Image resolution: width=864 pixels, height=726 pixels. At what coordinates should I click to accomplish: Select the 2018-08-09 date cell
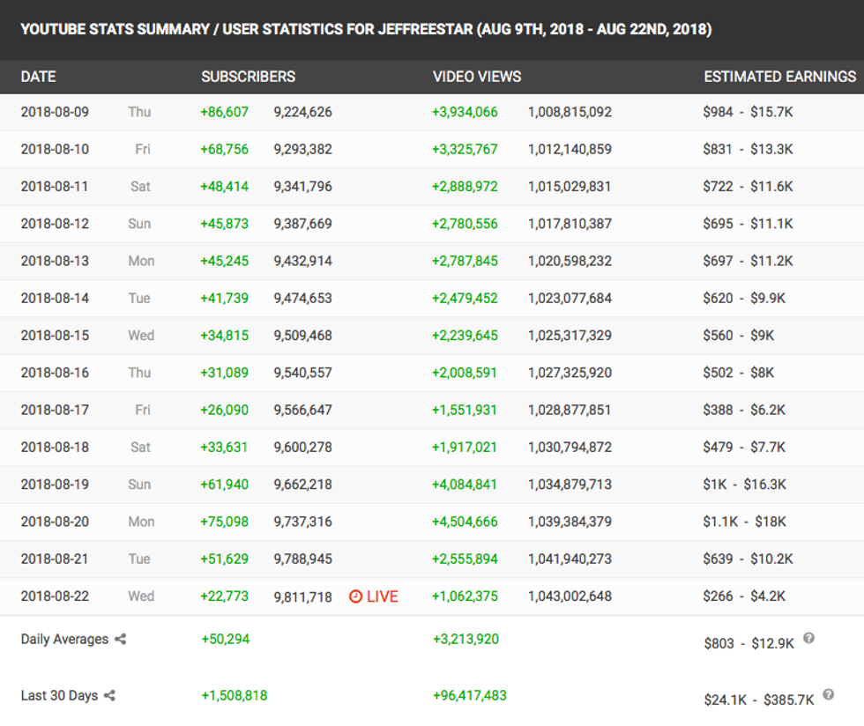pyautogui.click(x=55, y=112)
